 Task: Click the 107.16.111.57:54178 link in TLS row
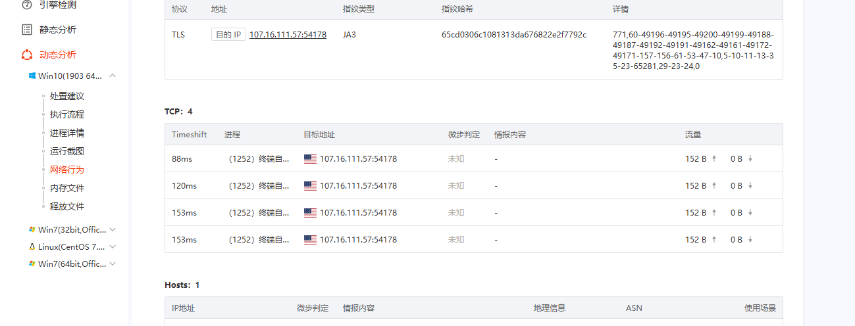288,35
